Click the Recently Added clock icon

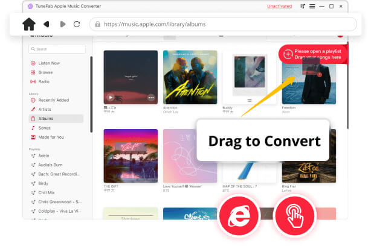[x=33, y=100]
